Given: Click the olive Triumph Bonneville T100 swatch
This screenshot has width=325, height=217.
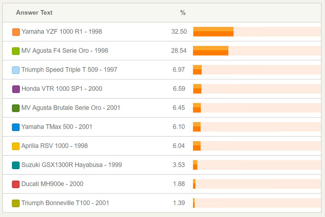Looking at the screenshot, I should pyautogui.click(x=16, y=203).
